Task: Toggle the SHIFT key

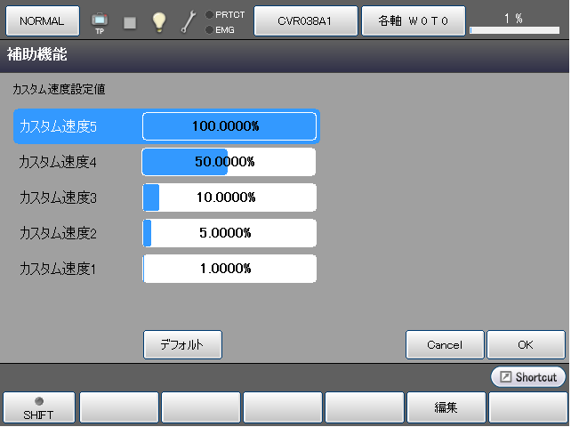Action: (38, 408)
